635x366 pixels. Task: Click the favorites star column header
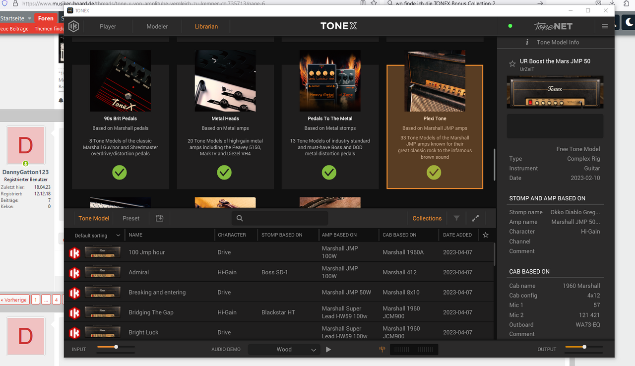(x=486, y=235)
